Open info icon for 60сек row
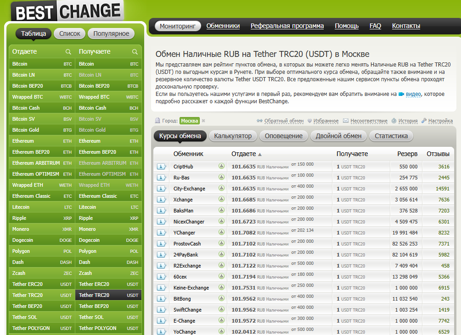The image size is (461, 335). 161,277
